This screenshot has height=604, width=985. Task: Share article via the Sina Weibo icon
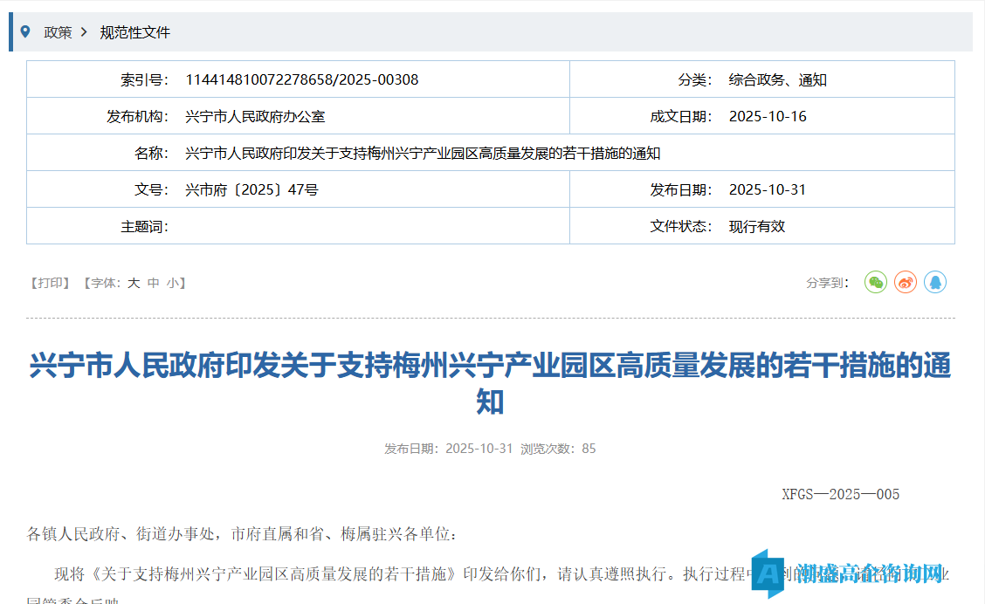point(905,282)
